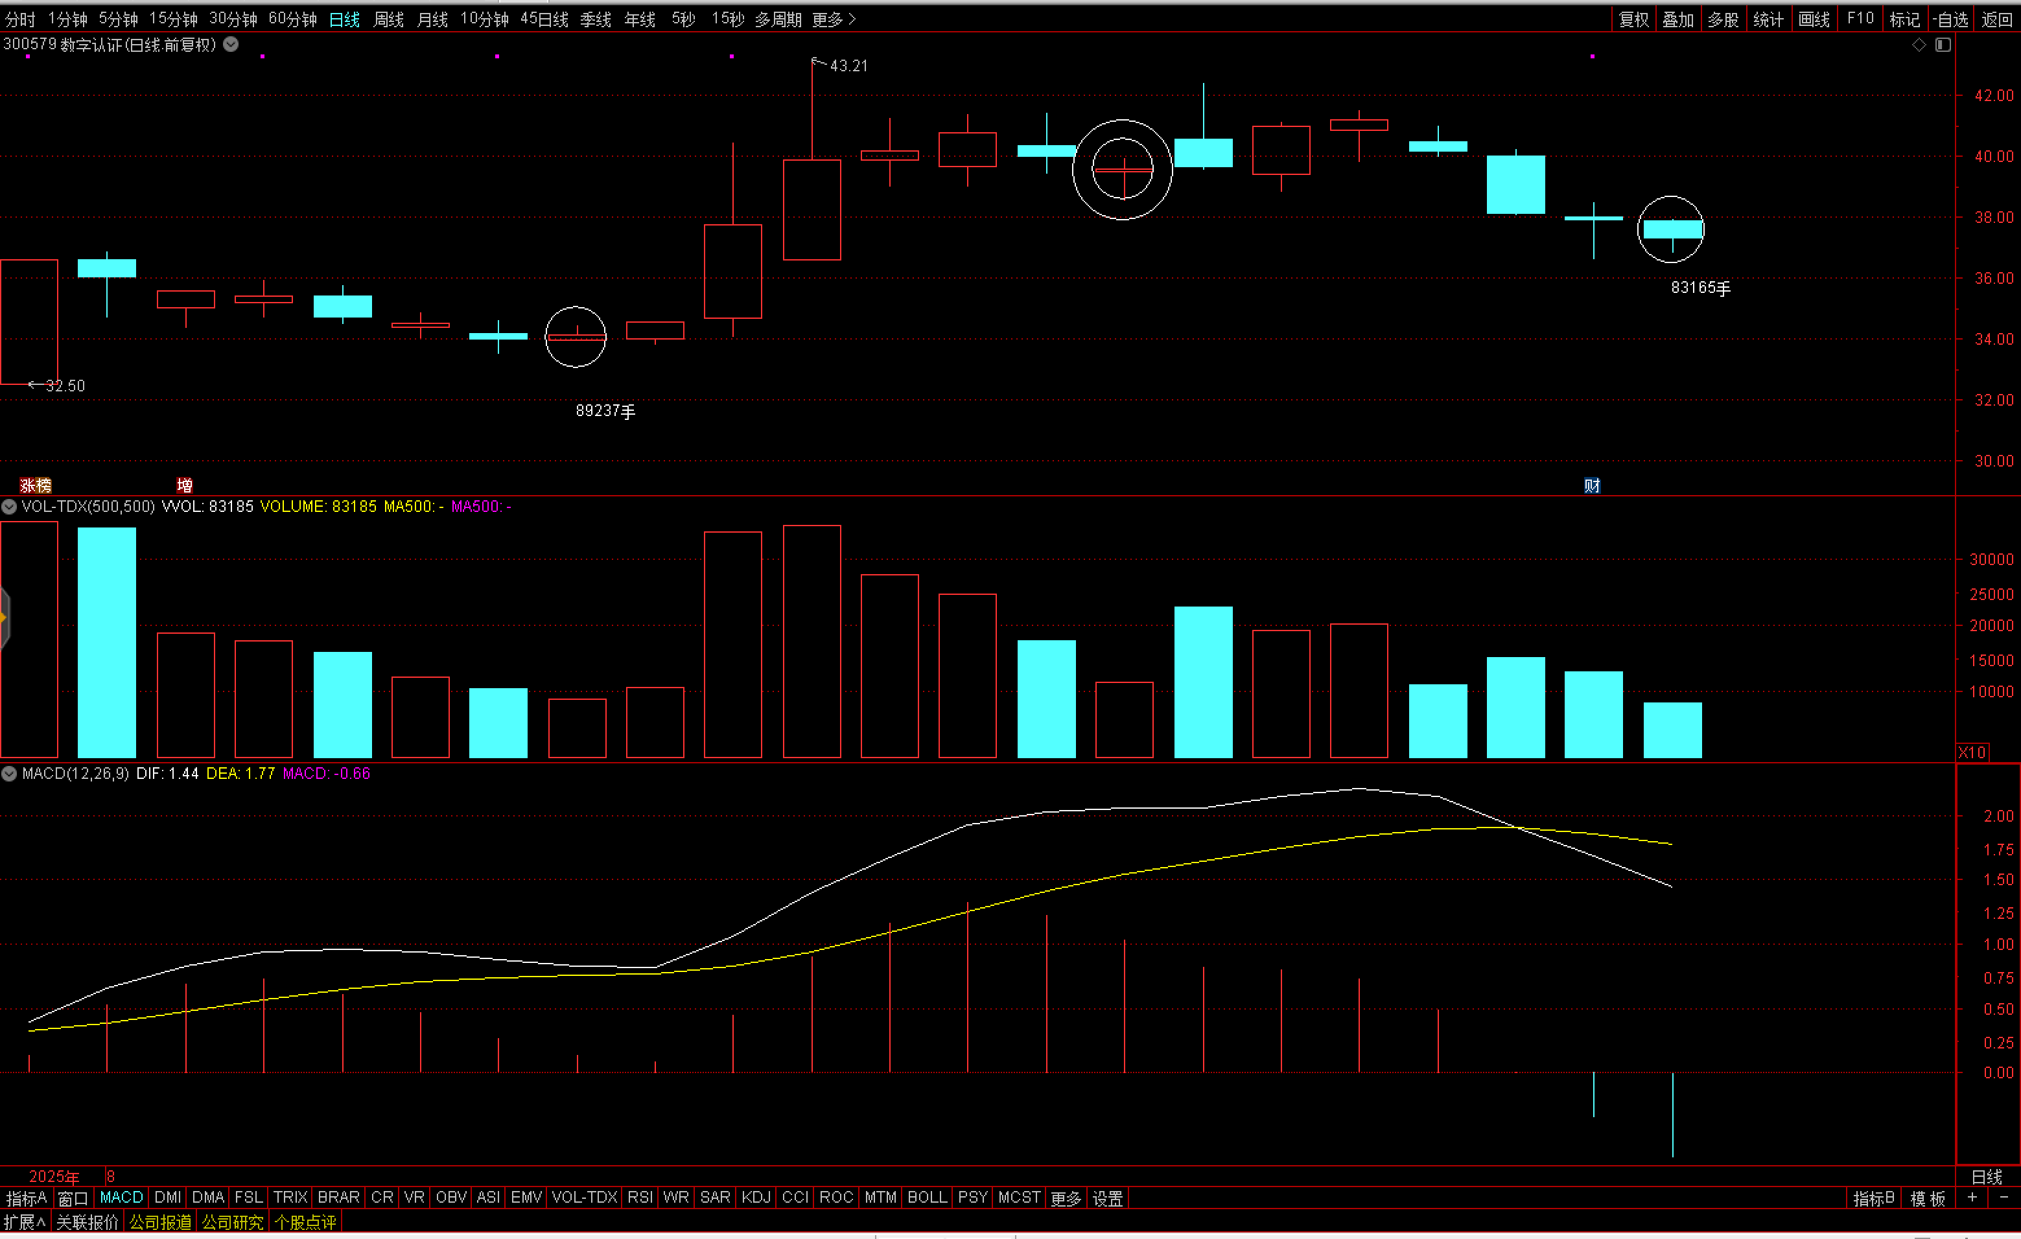Screen dimensions: 2021x1239
Task: Select the 15秒 period
Action: pyautogui.click(x=727, y=19)
